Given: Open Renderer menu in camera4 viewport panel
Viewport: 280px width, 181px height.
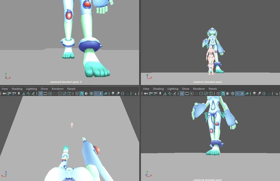Looking at the screenshot, I should click(x=199, y=89).
